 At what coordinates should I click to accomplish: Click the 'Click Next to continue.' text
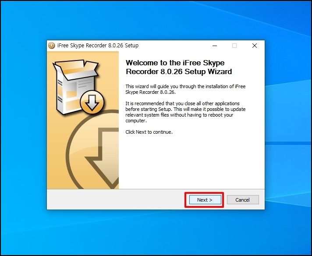pos(149,132)
